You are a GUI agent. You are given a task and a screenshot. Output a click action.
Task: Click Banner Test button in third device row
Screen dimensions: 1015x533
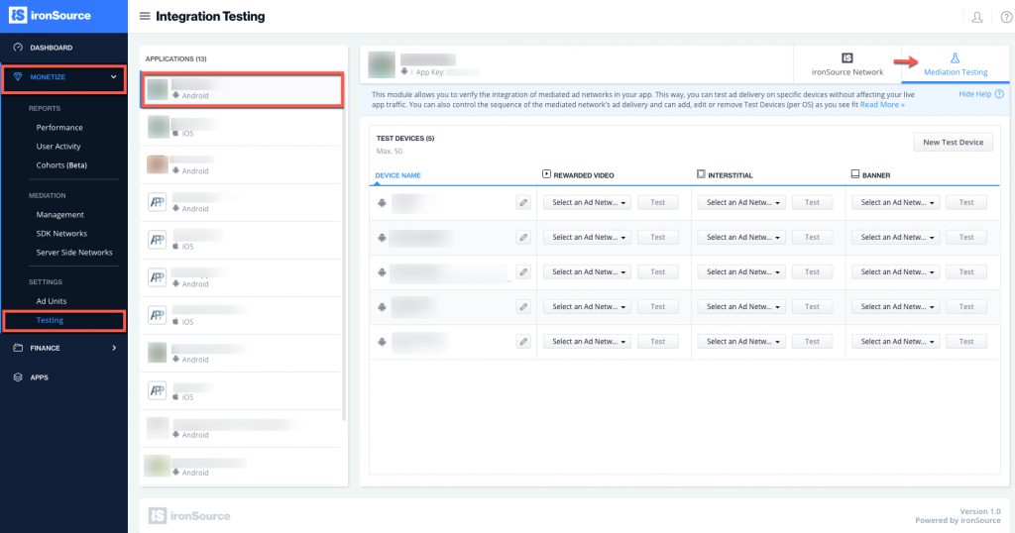(965, 272)
